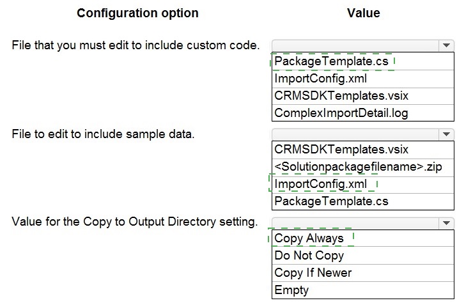Click the Configuration option column header
Screen dimensions: 457x303
coord(137,13)
